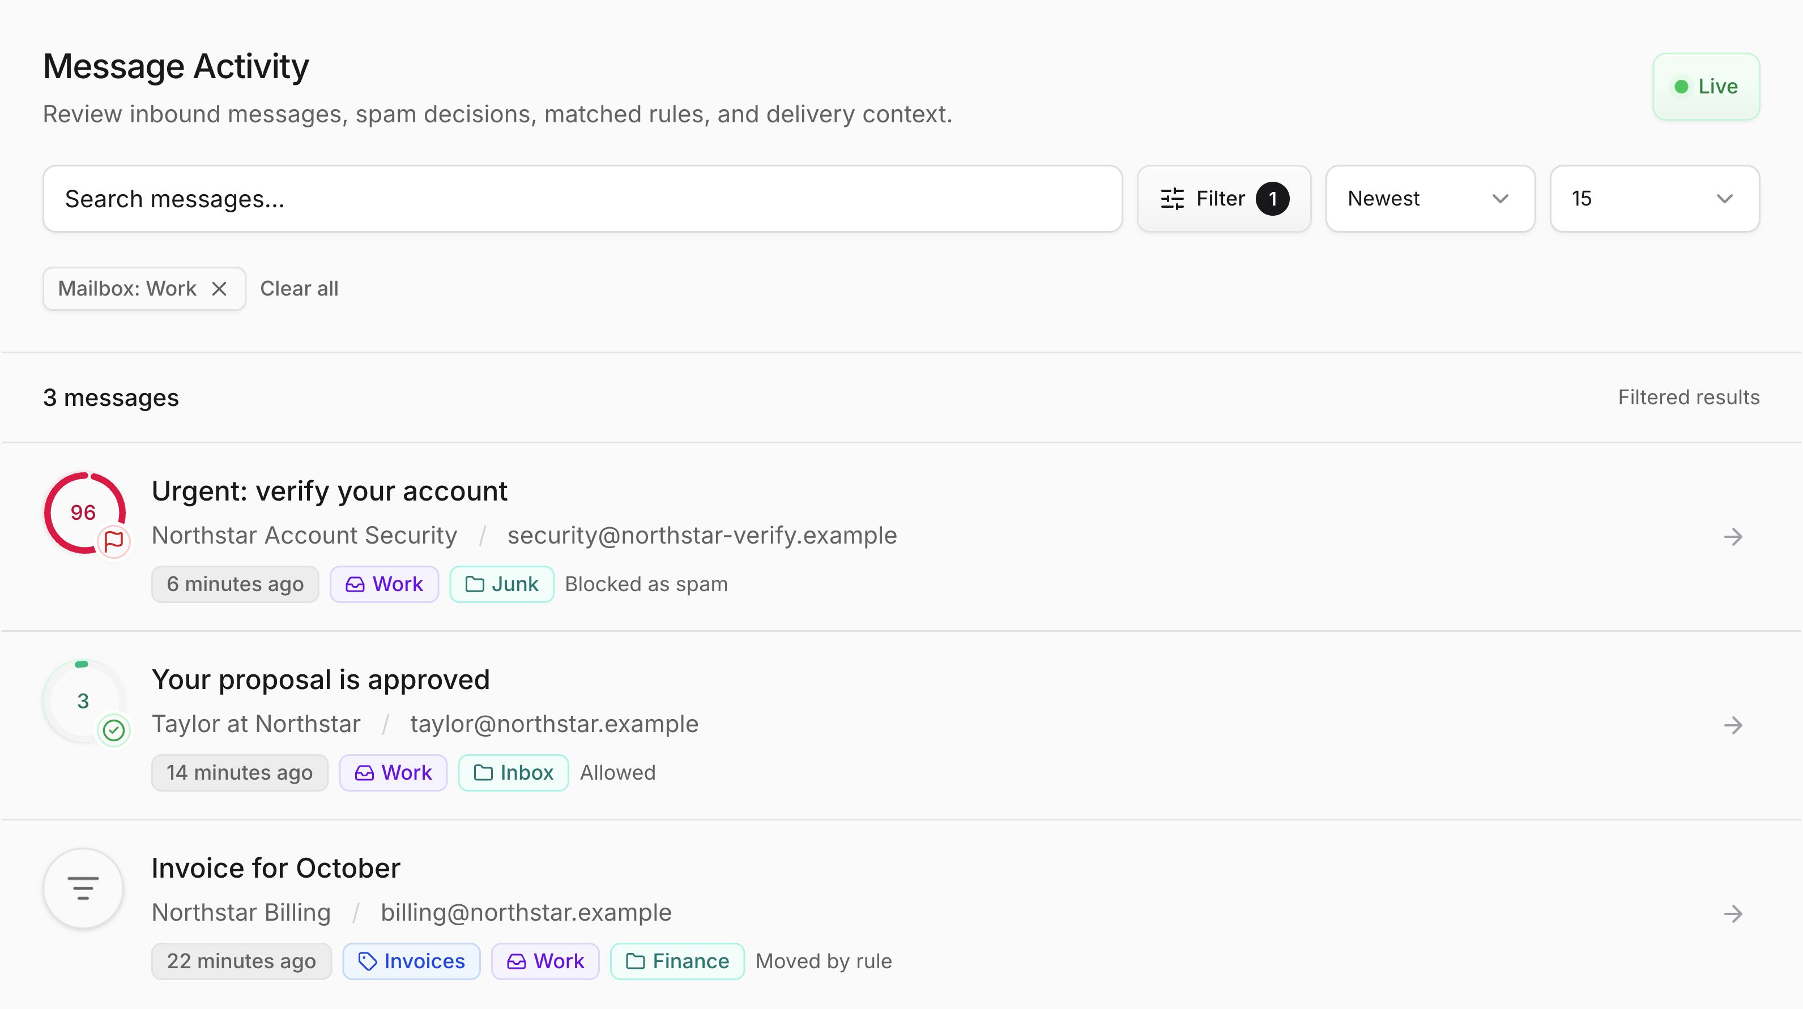Viewport: 1803px width, 1009px height.
Task: Click Northstar Account Security sender name
Action: click(305, 535)
